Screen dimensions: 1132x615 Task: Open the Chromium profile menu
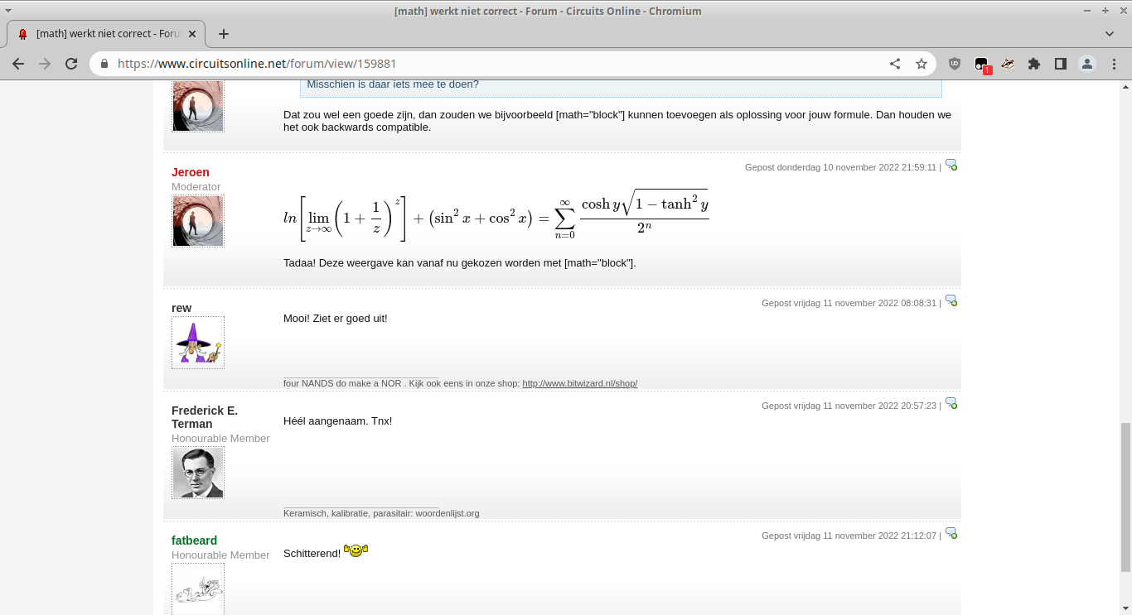coord(1087,64)
